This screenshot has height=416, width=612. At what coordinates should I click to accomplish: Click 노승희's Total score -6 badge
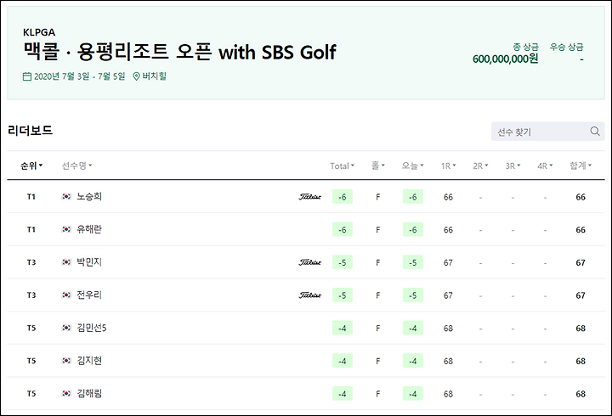click(343, 197)
